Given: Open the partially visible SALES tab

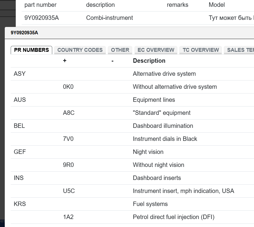Looking at the screenshot, I should pos(240,50).
